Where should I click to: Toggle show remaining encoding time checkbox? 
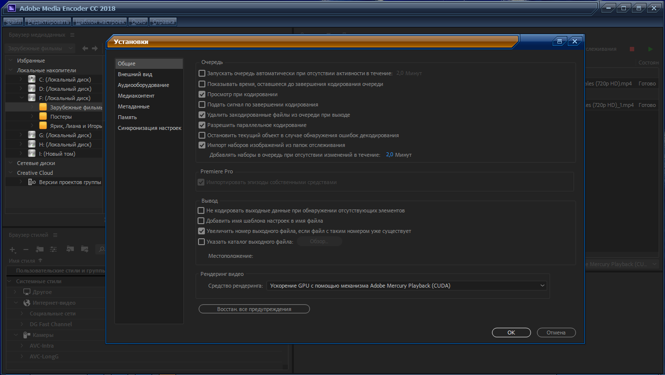pyautogui.click(x=201, y=84)
